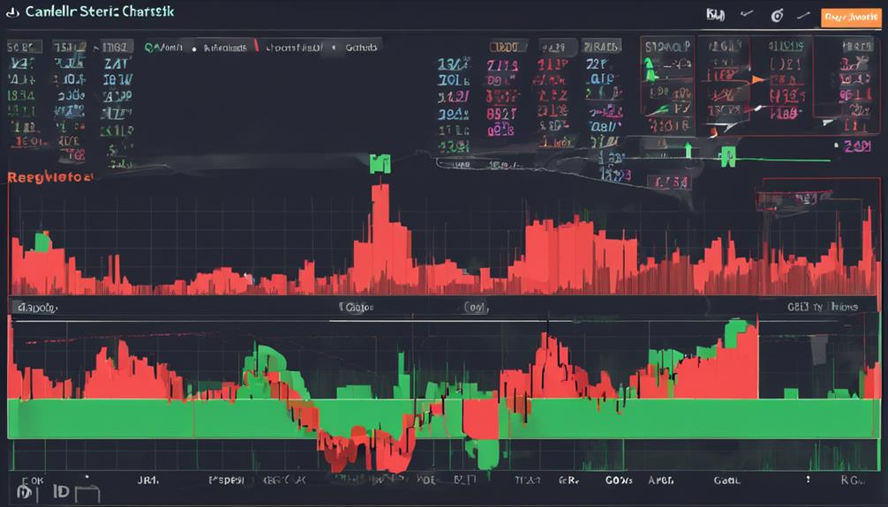The image size is (888, 507).
Task: Open the Gartuds tab
Action: click(x=361, y=48)
